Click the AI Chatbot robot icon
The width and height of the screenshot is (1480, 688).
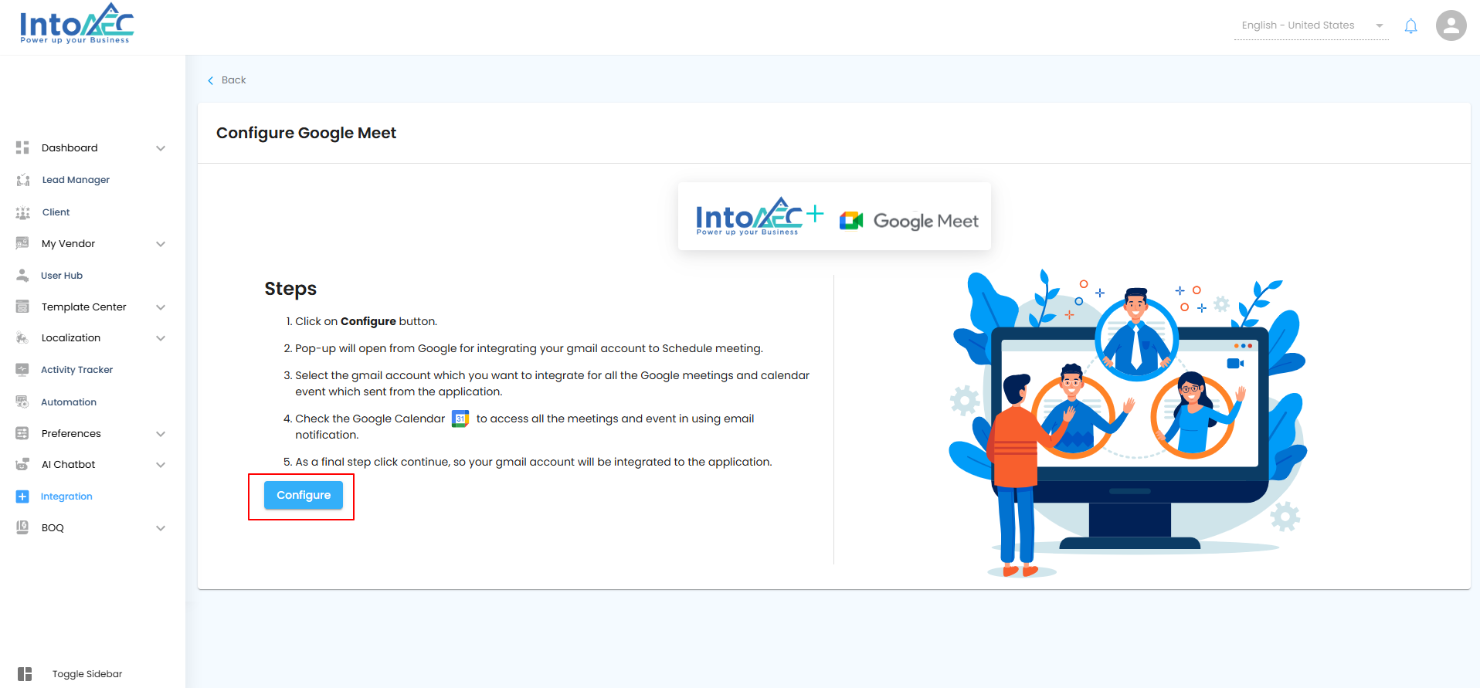(22, 464)
